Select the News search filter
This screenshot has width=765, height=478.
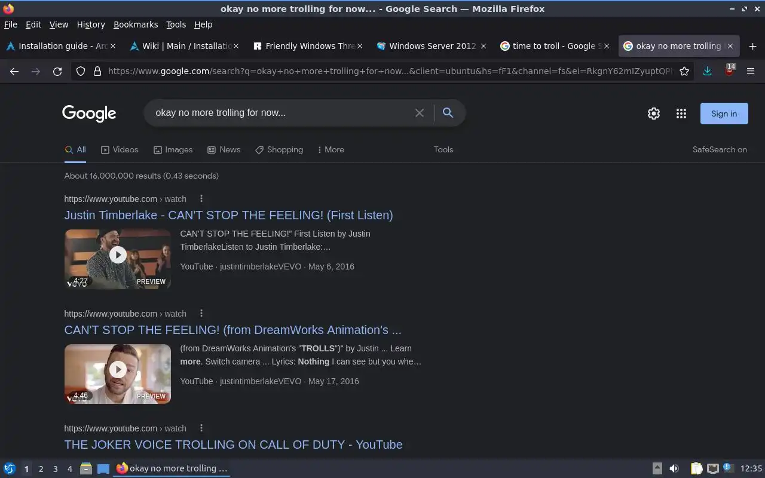click(224, 149)
